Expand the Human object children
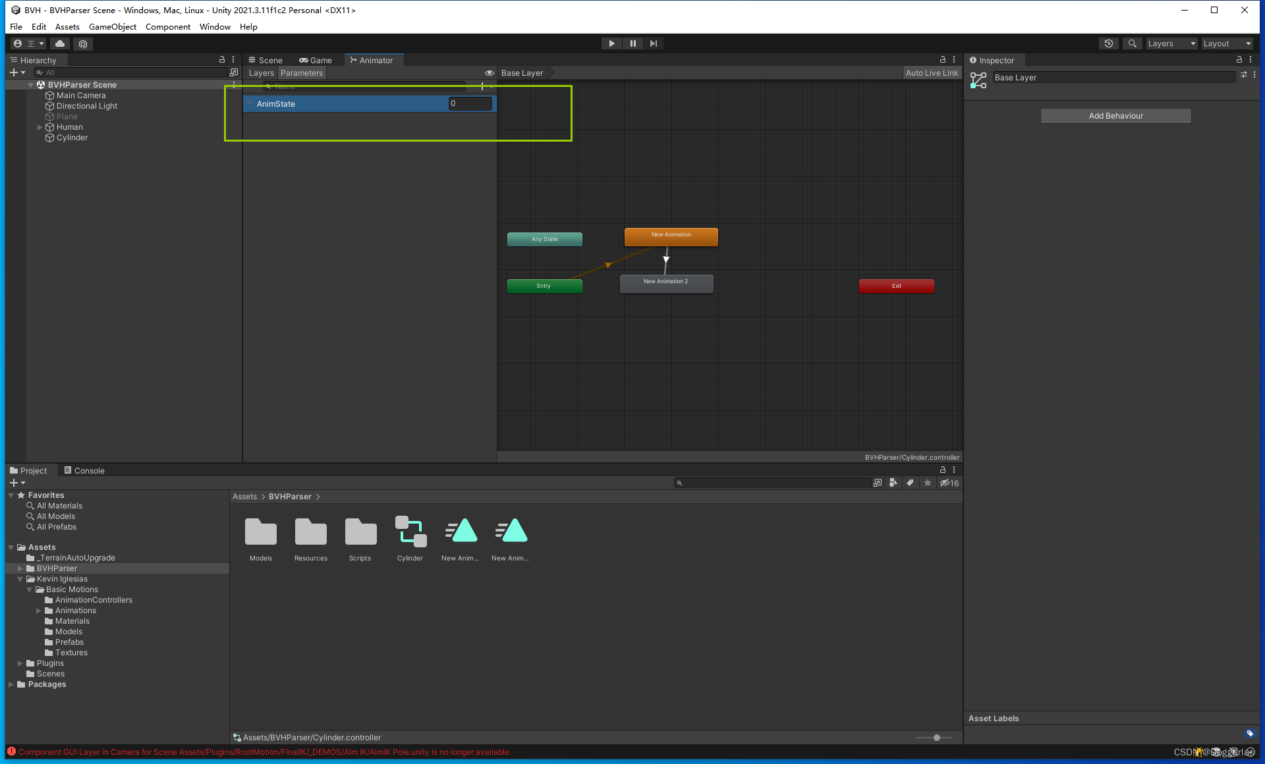Screen dimensions: 1265x764 coord(40,127)
